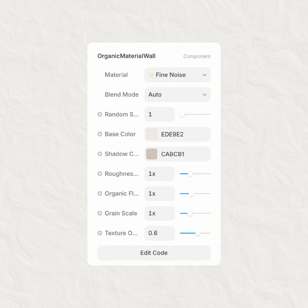Click the plus icon next to Grain Scale

coord(100,213)
